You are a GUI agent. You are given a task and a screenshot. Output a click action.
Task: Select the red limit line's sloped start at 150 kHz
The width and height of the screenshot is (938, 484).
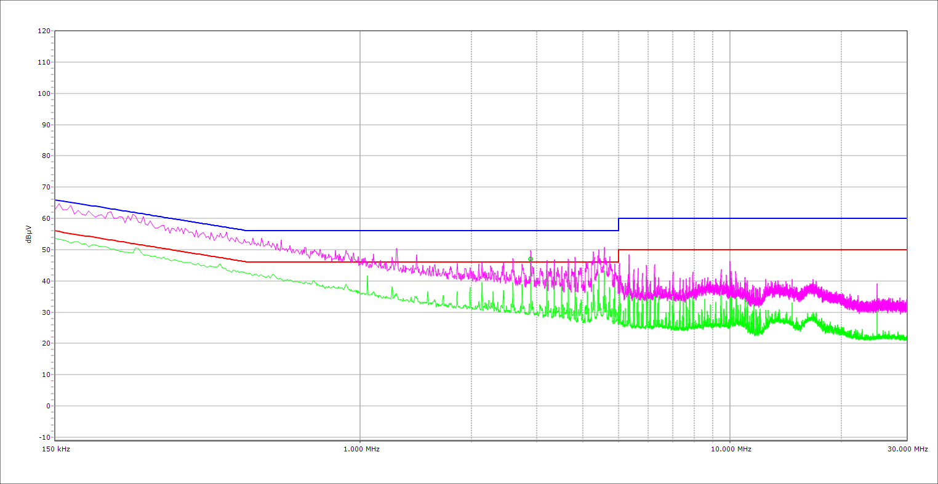coord(56,231)
